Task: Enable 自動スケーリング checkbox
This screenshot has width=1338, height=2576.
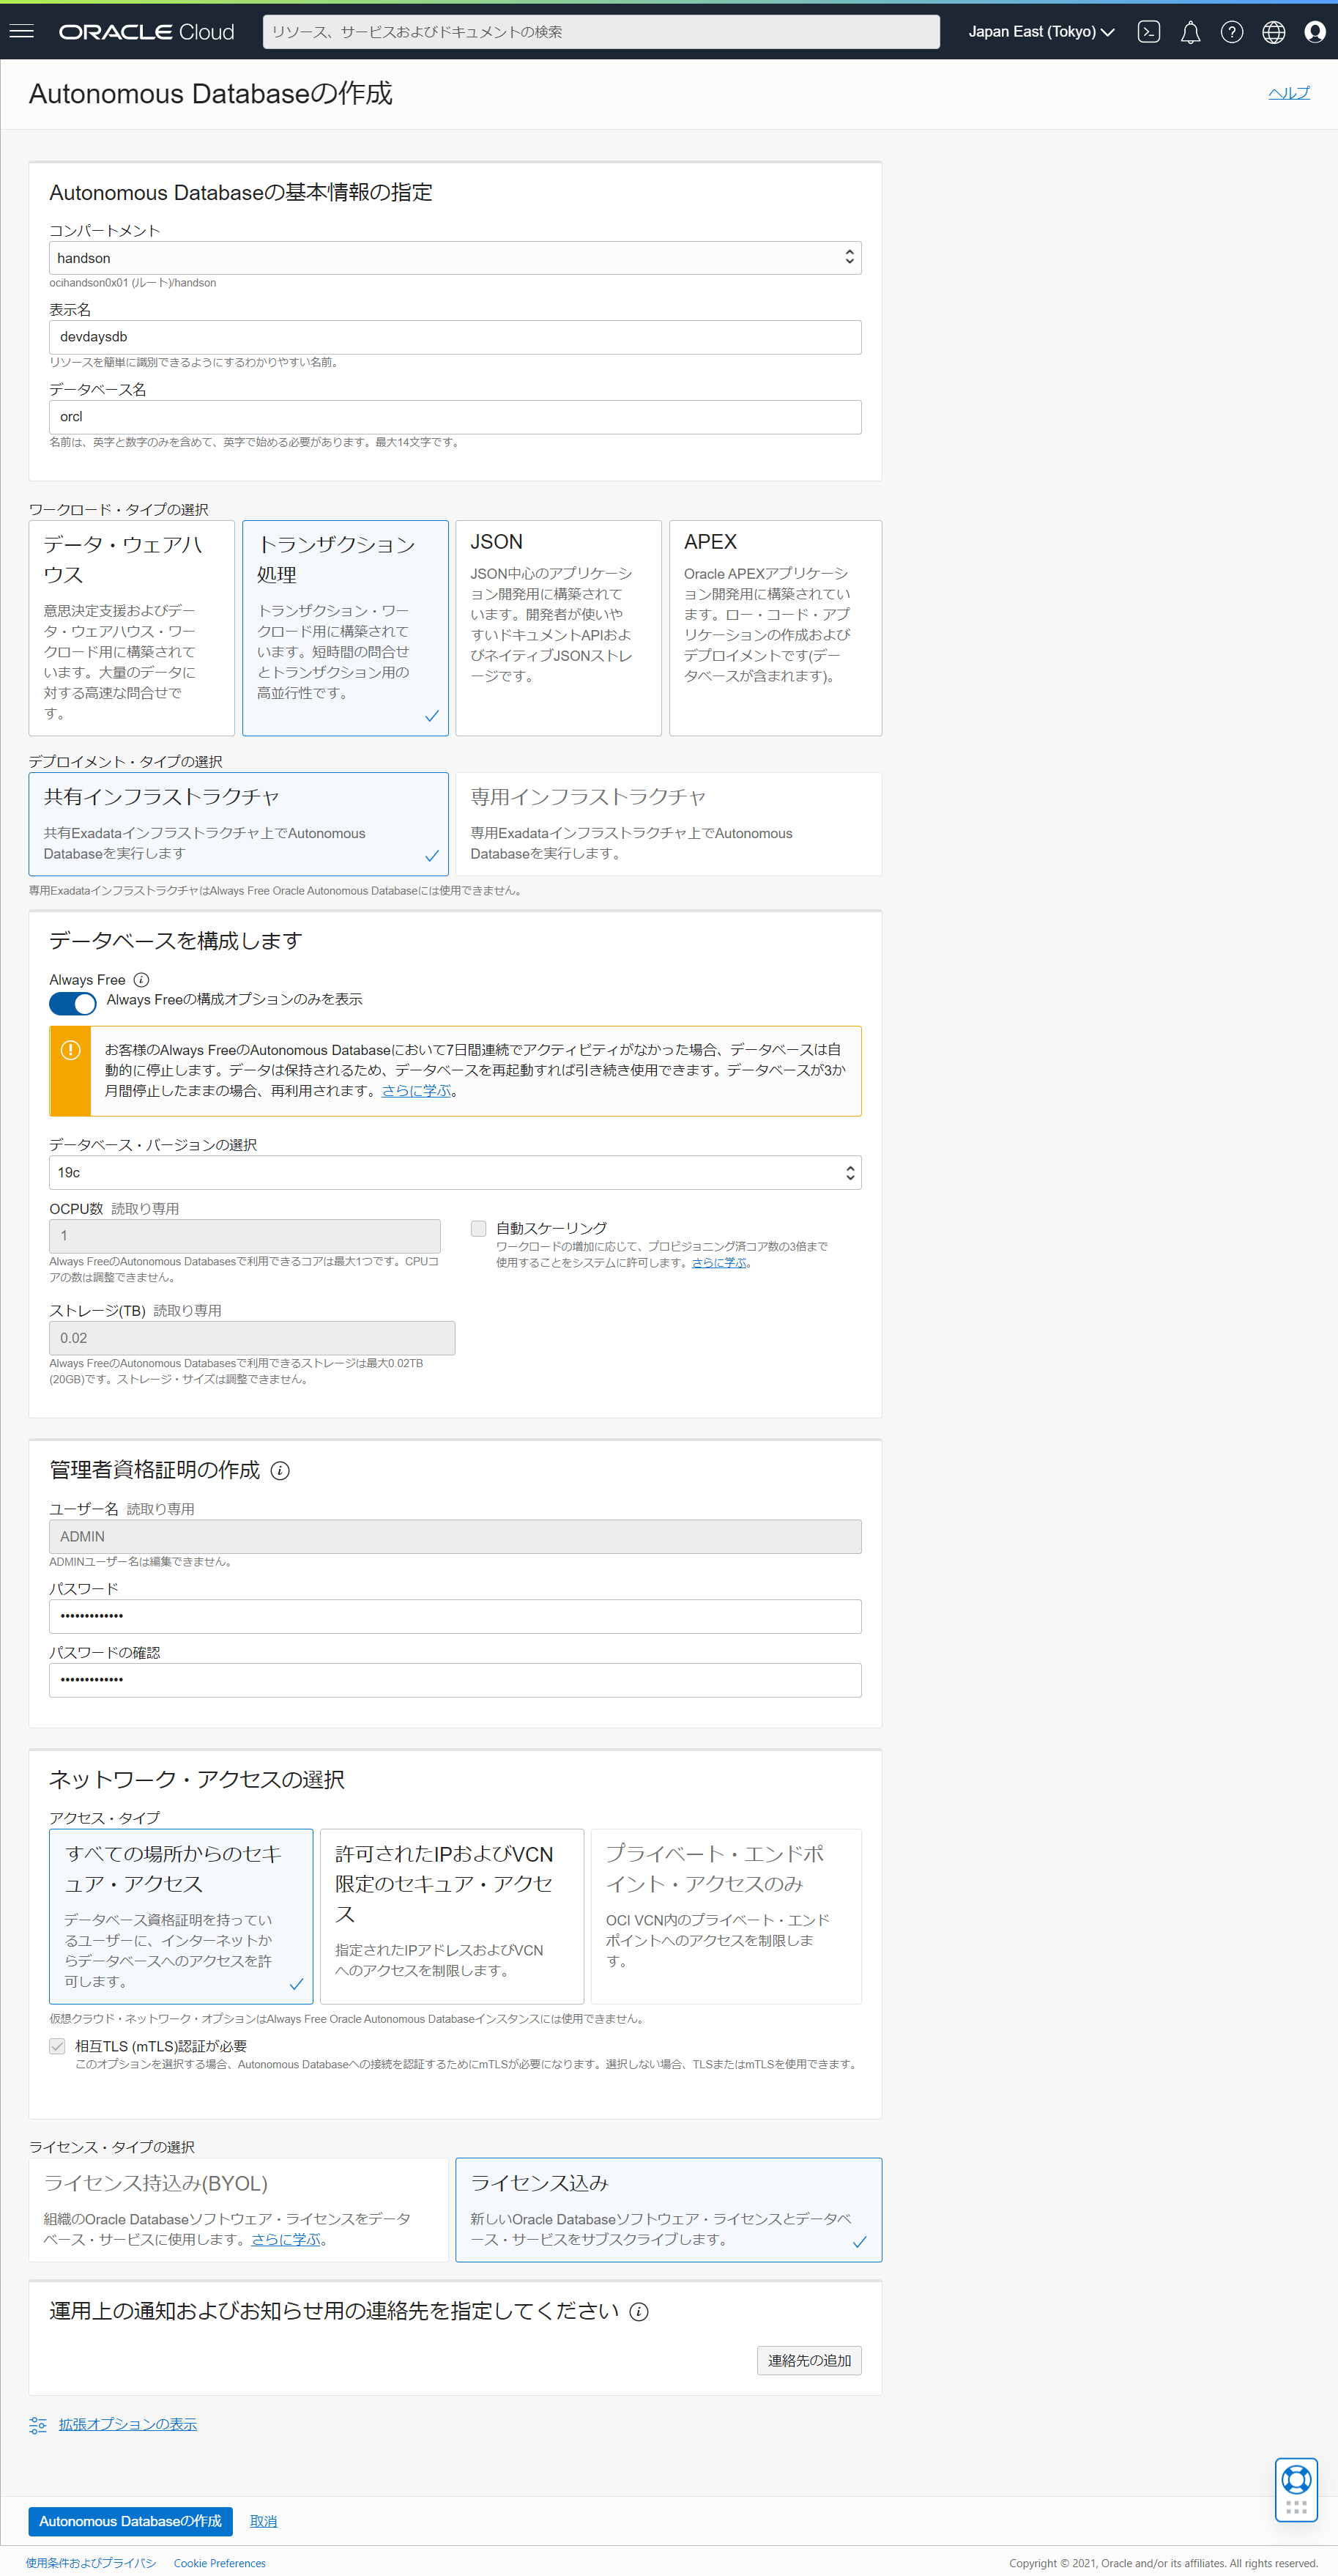Action: click(x=477, y=1228)
